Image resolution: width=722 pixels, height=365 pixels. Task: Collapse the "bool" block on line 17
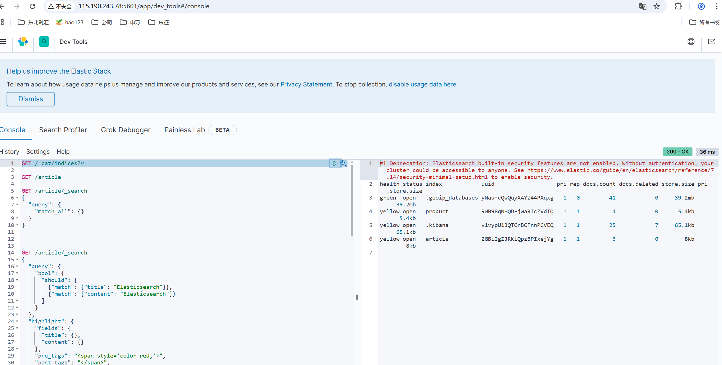(17, 273)
